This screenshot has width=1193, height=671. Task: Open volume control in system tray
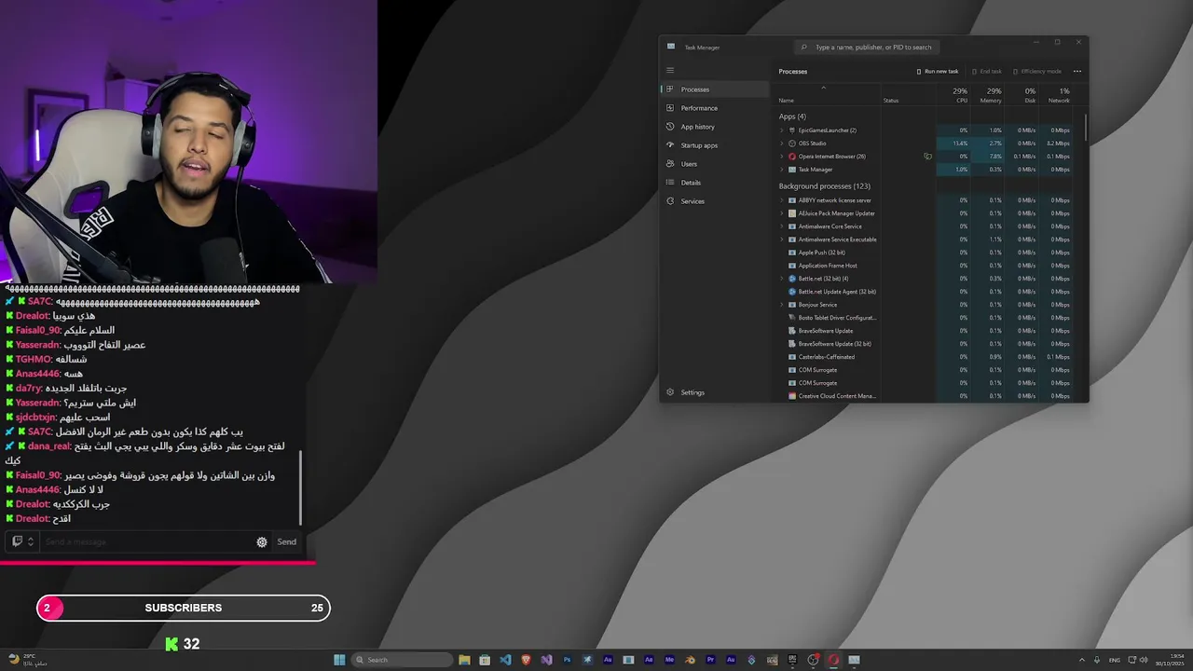1142,660
